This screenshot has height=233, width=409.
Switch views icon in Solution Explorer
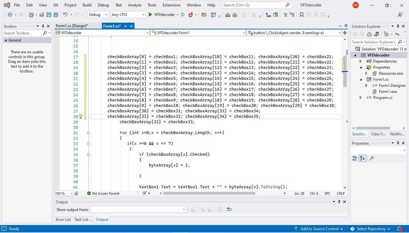pos(376,34)
